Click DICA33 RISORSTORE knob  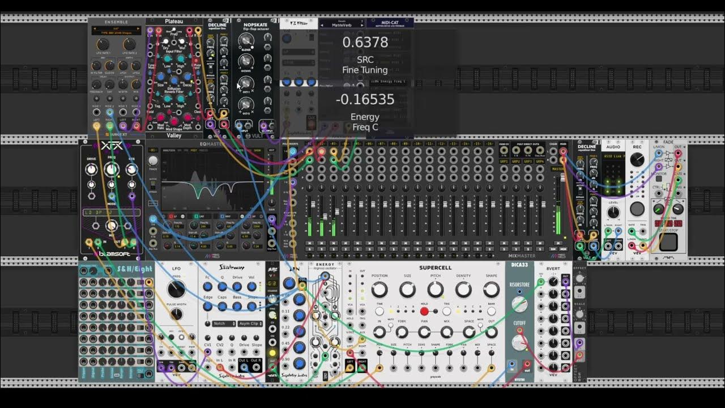(x=519, y=304)
